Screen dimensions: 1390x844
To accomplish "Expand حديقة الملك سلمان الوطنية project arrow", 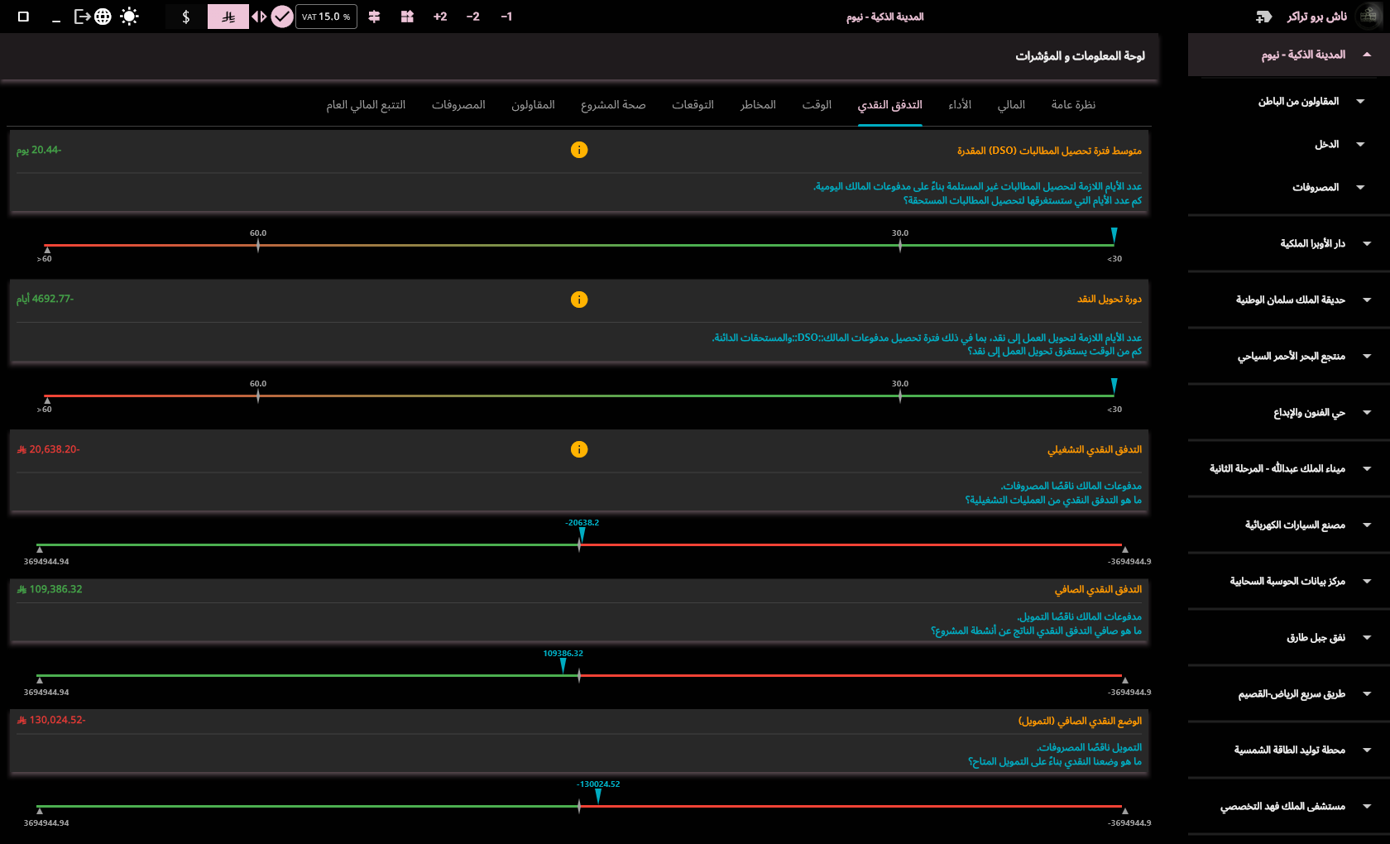I will tap(1367, 300).
